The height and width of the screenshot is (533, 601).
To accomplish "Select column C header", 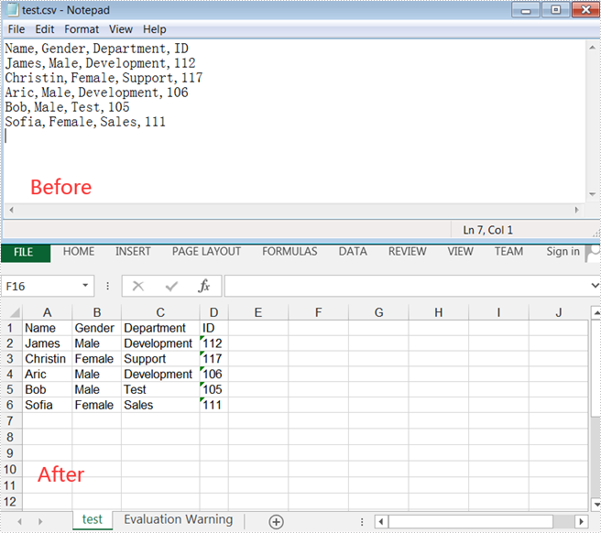I will [x=160, y=312].
